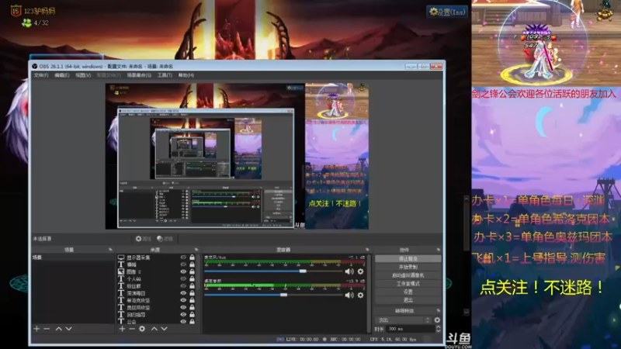Open the 麦克风/Aux audio settings gear
Screen dimensions: 621x349
click(360, 271)
